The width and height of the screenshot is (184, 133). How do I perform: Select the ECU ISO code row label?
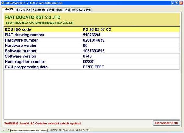(18, 29)
